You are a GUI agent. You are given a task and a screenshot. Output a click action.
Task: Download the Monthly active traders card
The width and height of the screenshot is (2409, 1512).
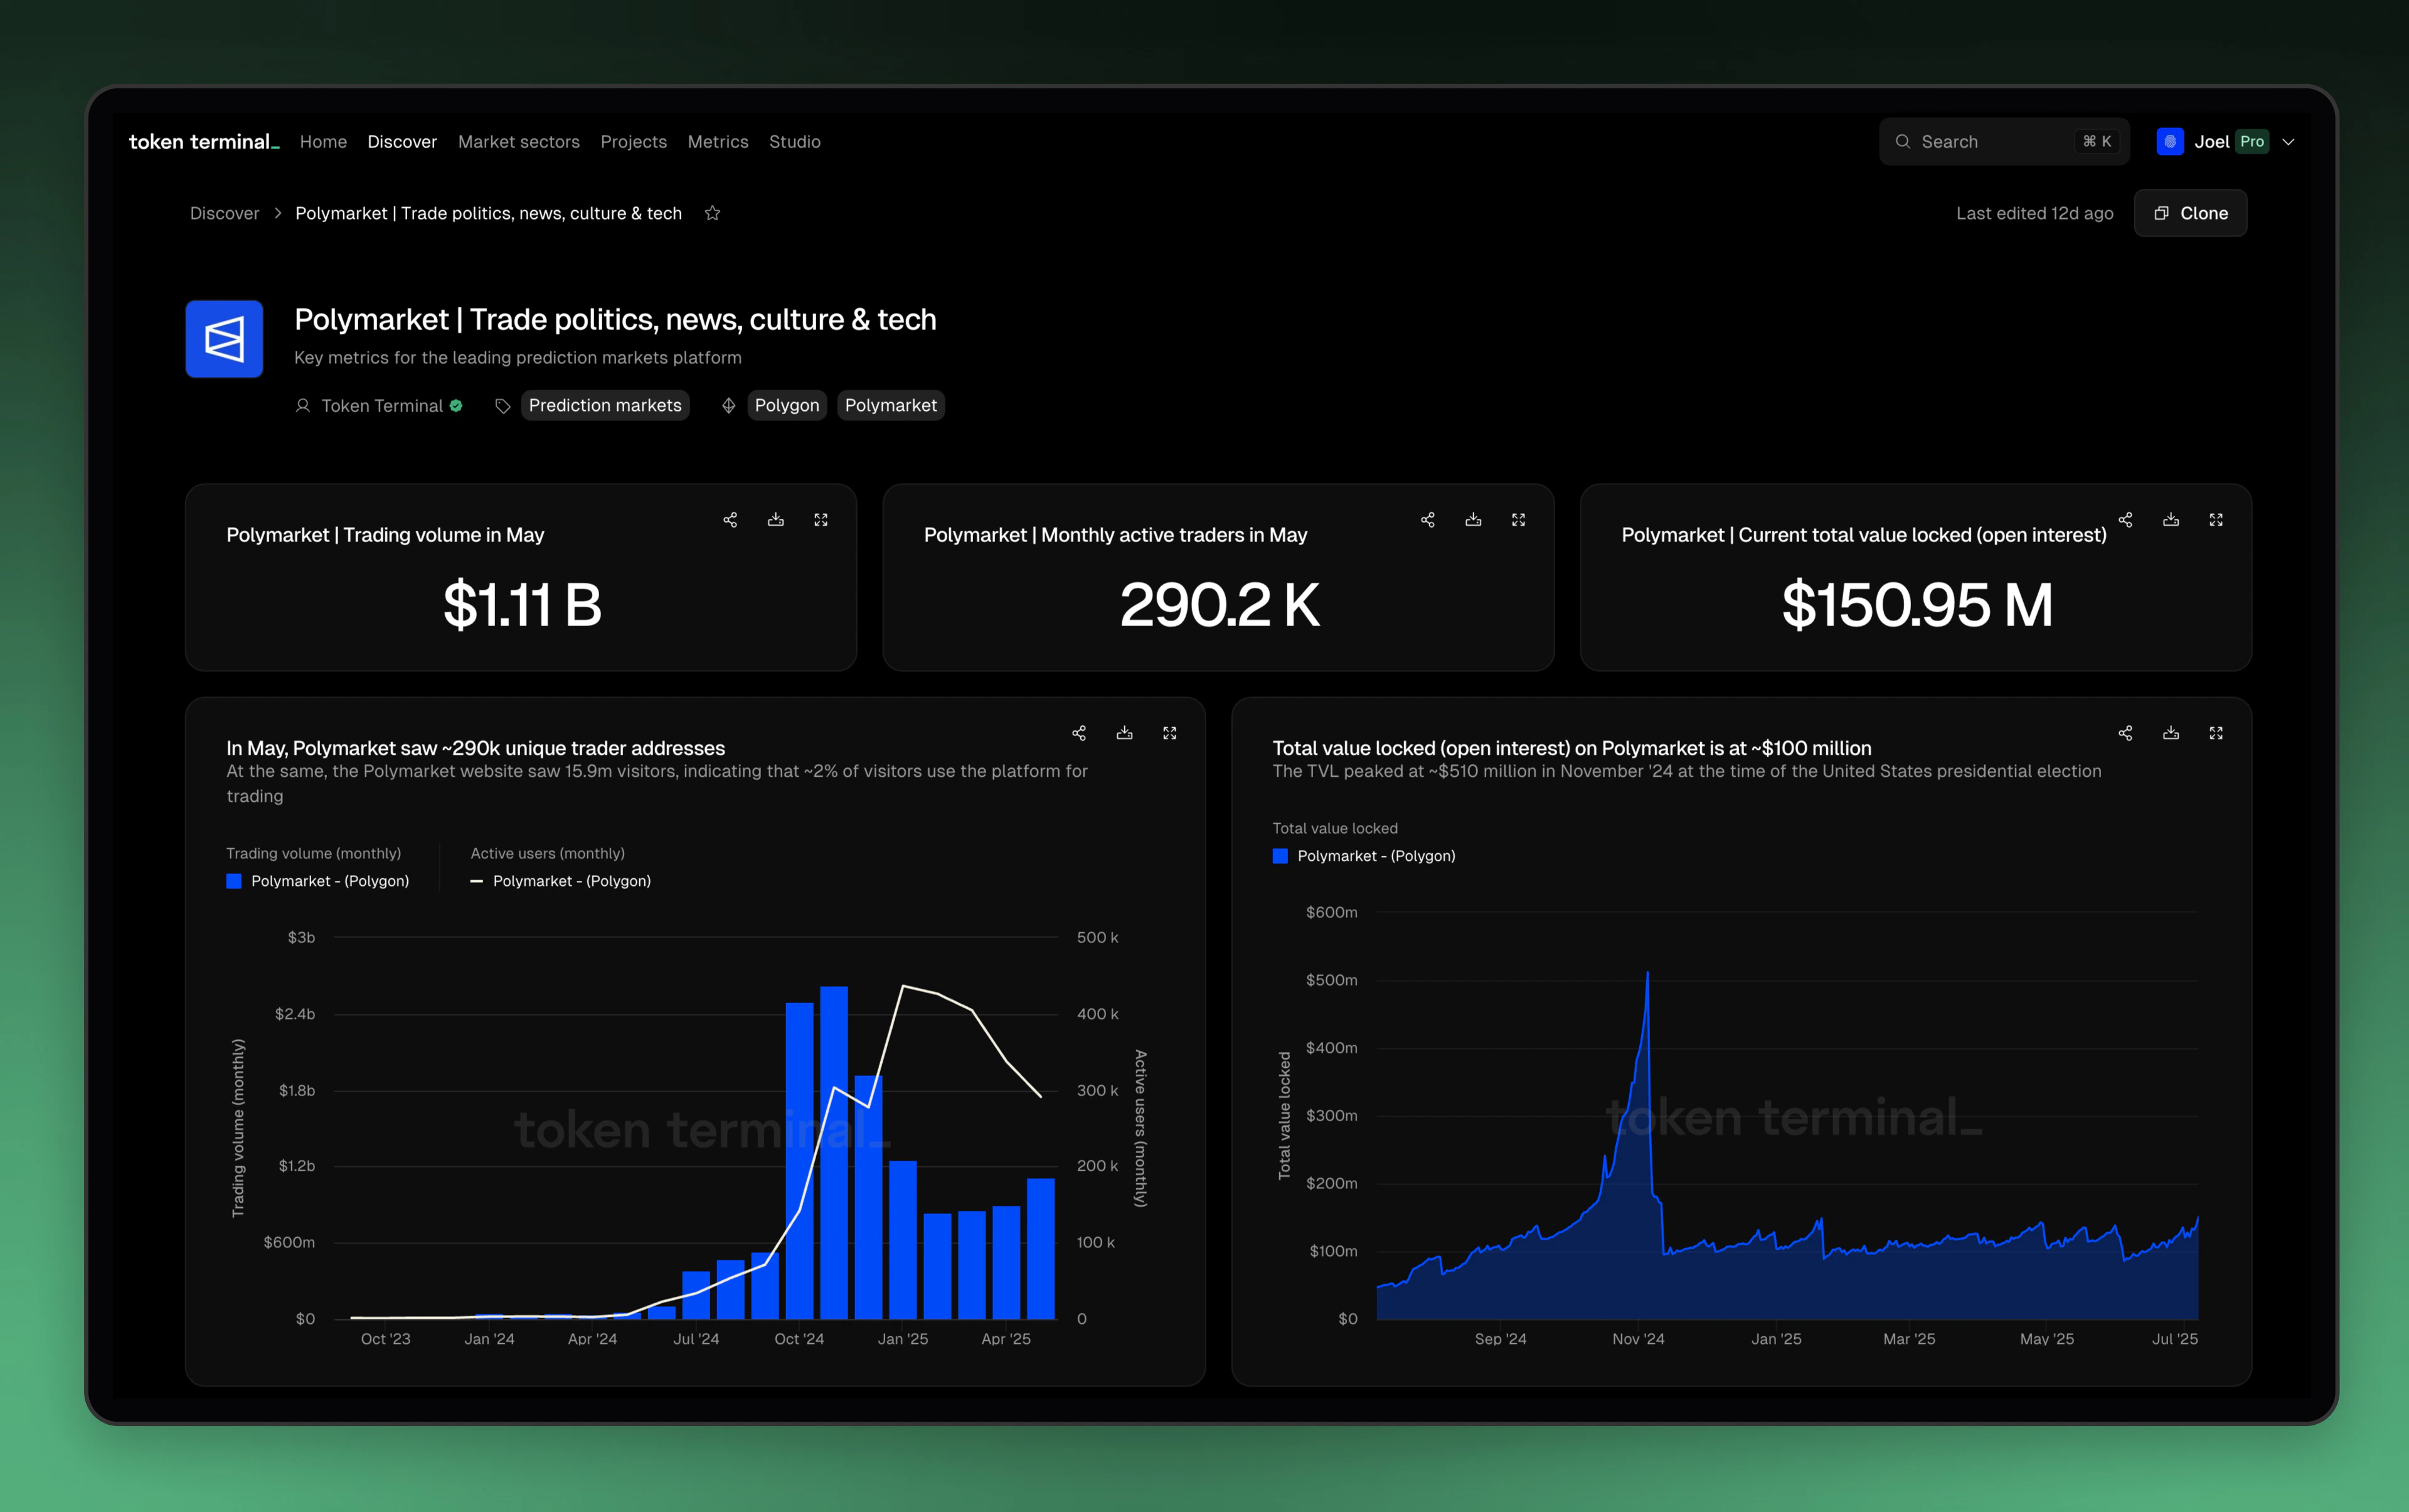coord(1473,520)
